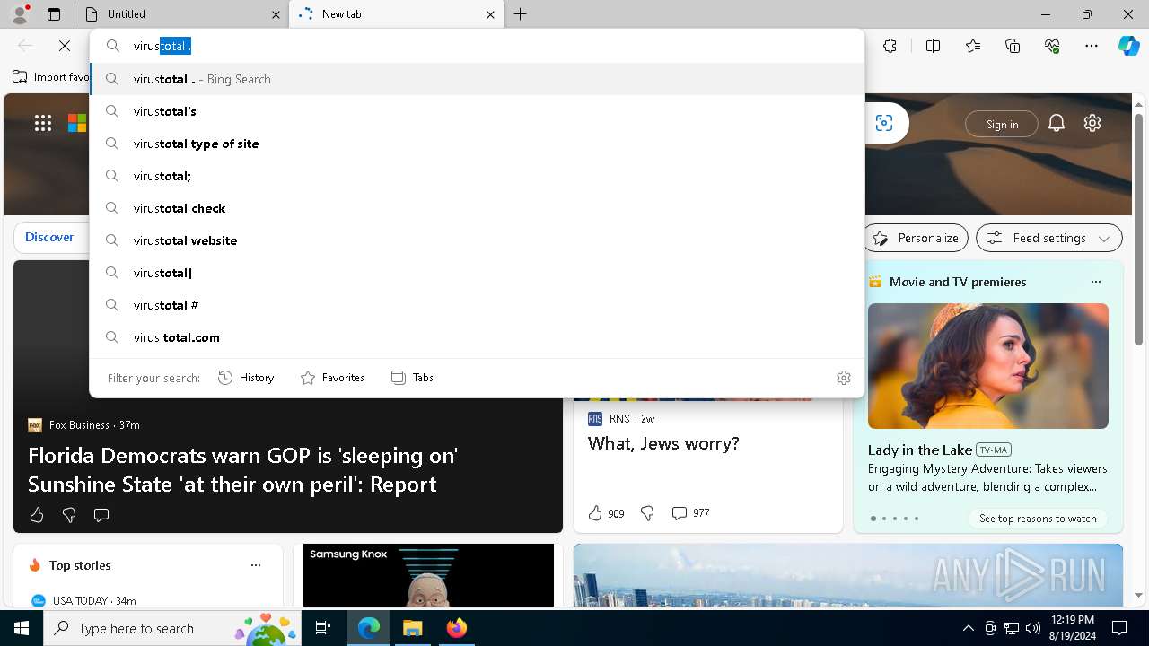Open the notifications bell icon
This screenshot has width=1149, height=646.
(x=1057, y=123)
